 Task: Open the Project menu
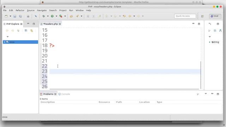63,10
